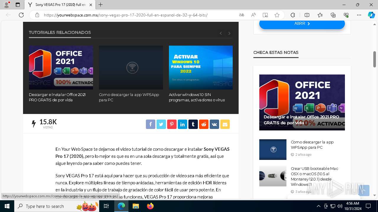The height and width of the screenshot is (212, 378).
Task: Open Task View on taskbar
Action: (x=106, y=206)
